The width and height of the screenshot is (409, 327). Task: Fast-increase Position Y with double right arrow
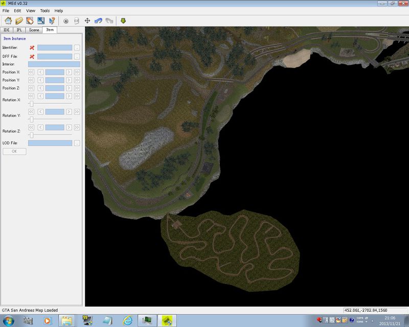pyautogui.click(x=77, y=80)
